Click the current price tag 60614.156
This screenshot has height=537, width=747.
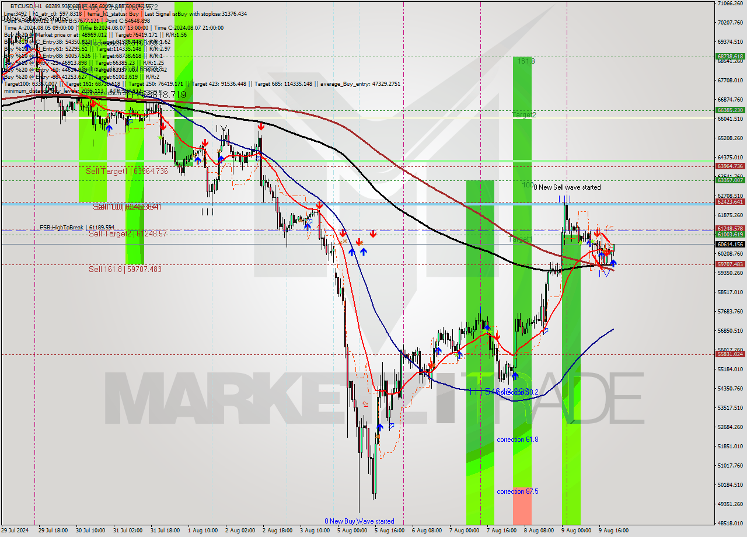click(x=729, y=245)
